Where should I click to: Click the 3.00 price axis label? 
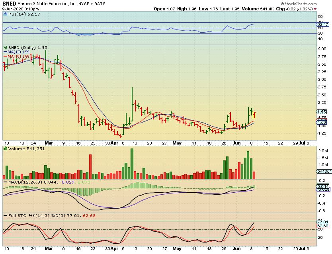coord(322,80)
